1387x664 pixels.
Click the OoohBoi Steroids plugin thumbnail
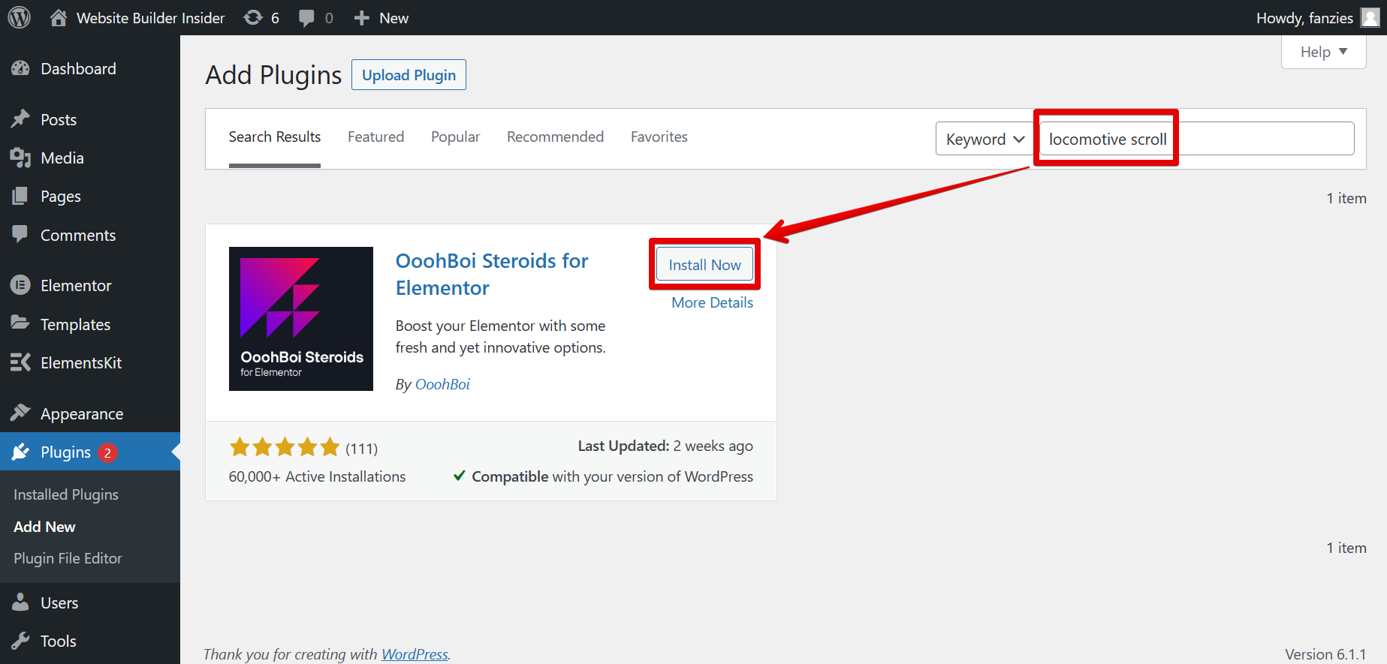point(301,319)
